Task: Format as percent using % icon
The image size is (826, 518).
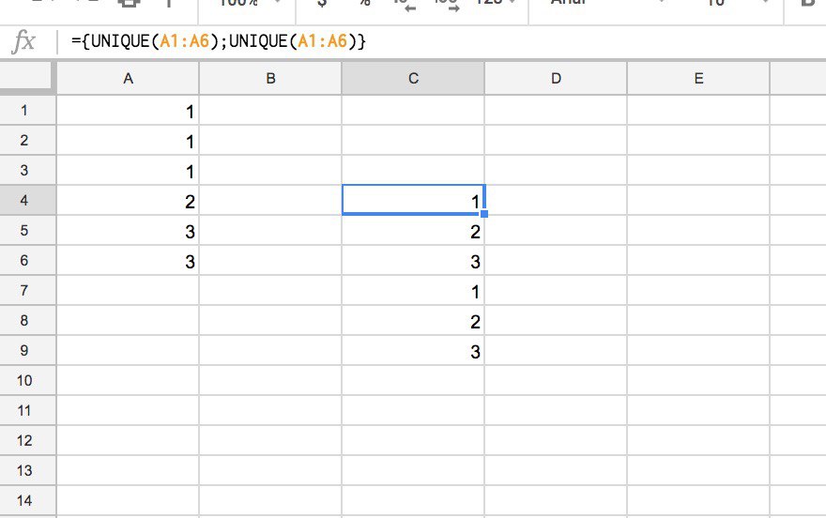Action: (x=364, y=5)
